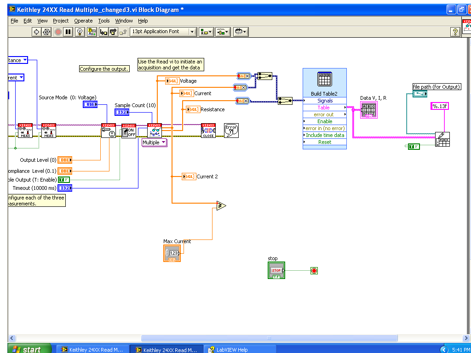Open the Operate menu

click(x=83, y=21)
